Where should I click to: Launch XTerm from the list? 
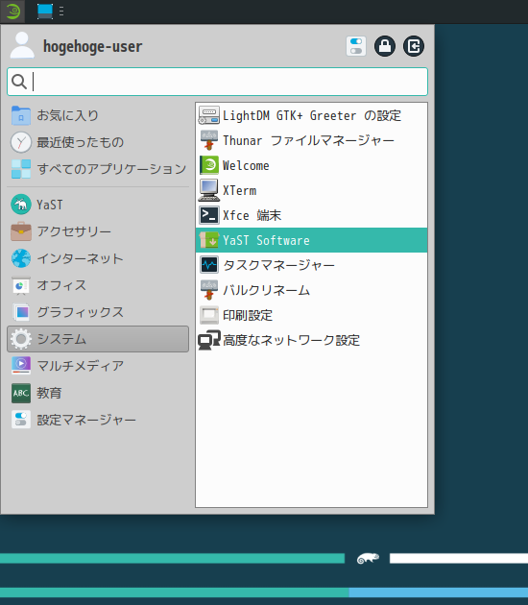[x=312, y=190]
